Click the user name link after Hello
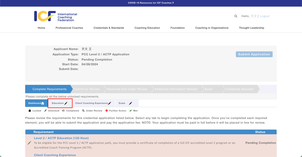 click(253, 16)
